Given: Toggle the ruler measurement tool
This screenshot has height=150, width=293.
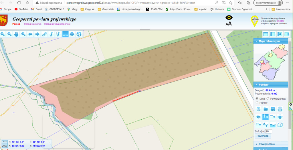Looking at the screenshot, I should pos(65,34).
